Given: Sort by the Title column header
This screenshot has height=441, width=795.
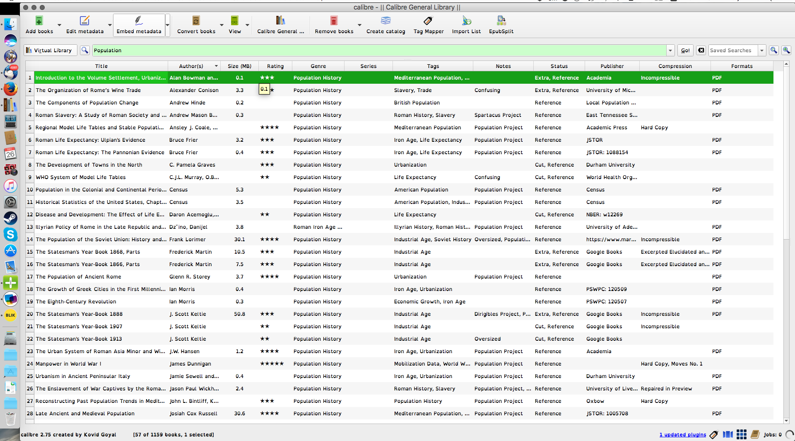Looking at the screenshot, I should [101, 66].
